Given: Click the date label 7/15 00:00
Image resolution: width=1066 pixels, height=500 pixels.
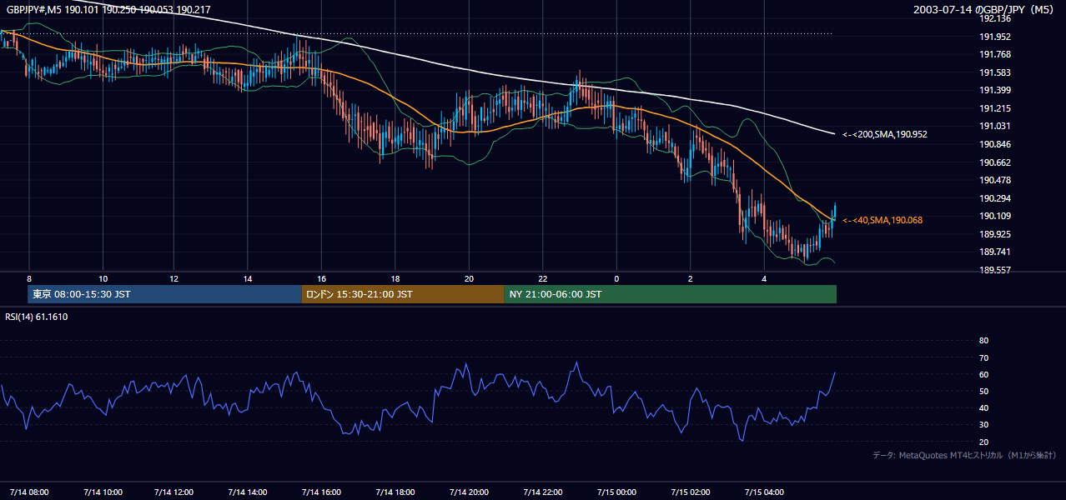Looking at the screenshot, I should coord(616,492).
